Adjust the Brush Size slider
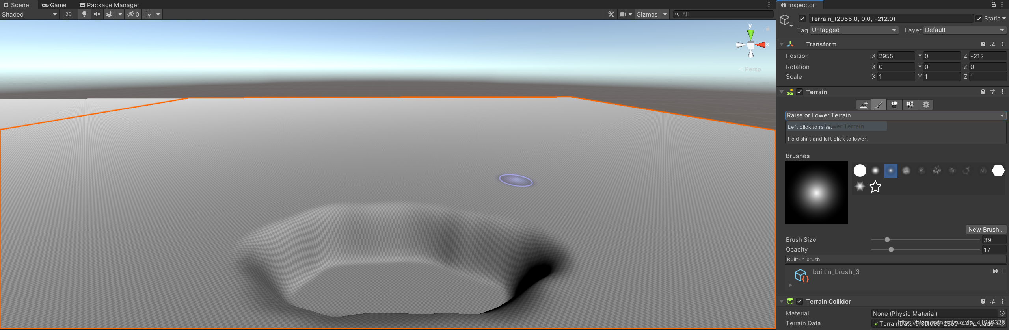 tap(925, 239)
